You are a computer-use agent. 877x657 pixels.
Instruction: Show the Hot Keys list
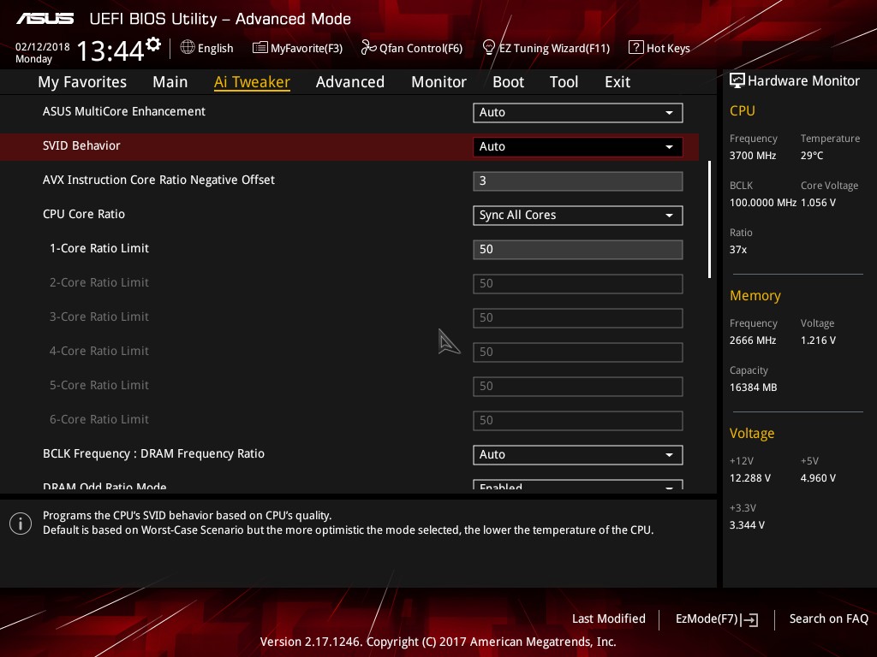tap(659, 48)
